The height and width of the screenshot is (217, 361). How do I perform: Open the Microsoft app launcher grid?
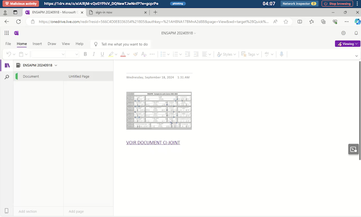coord(6,33)
